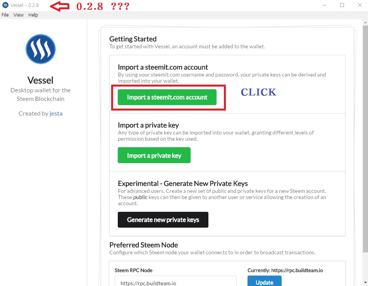Click the Preferred Steem Node heading
Viewport: 368px width, 286px height.
[x=144, y=245]
